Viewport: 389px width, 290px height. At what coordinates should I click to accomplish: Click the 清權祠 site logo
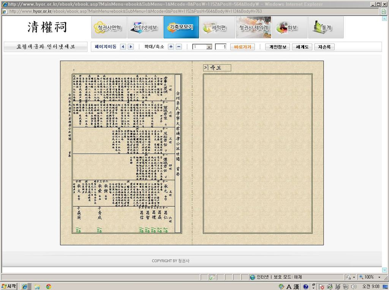47,27
